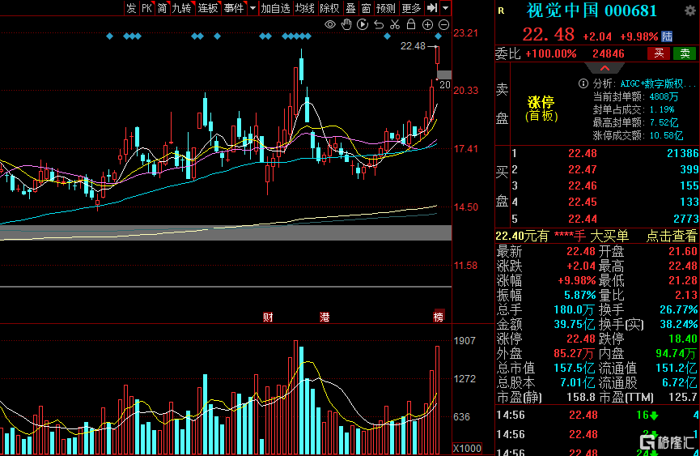Click the stock title 视觉中国 000681
This screenshot has height=456, width=700.
[592, 11]
